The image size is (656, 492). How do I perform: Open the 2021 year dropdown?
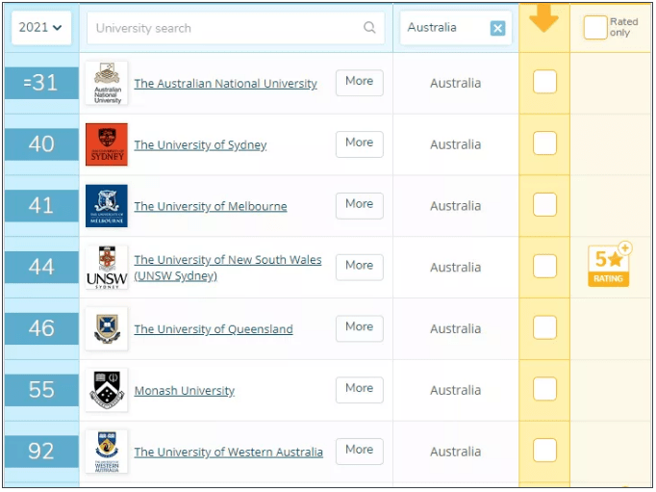coord(40,28)
